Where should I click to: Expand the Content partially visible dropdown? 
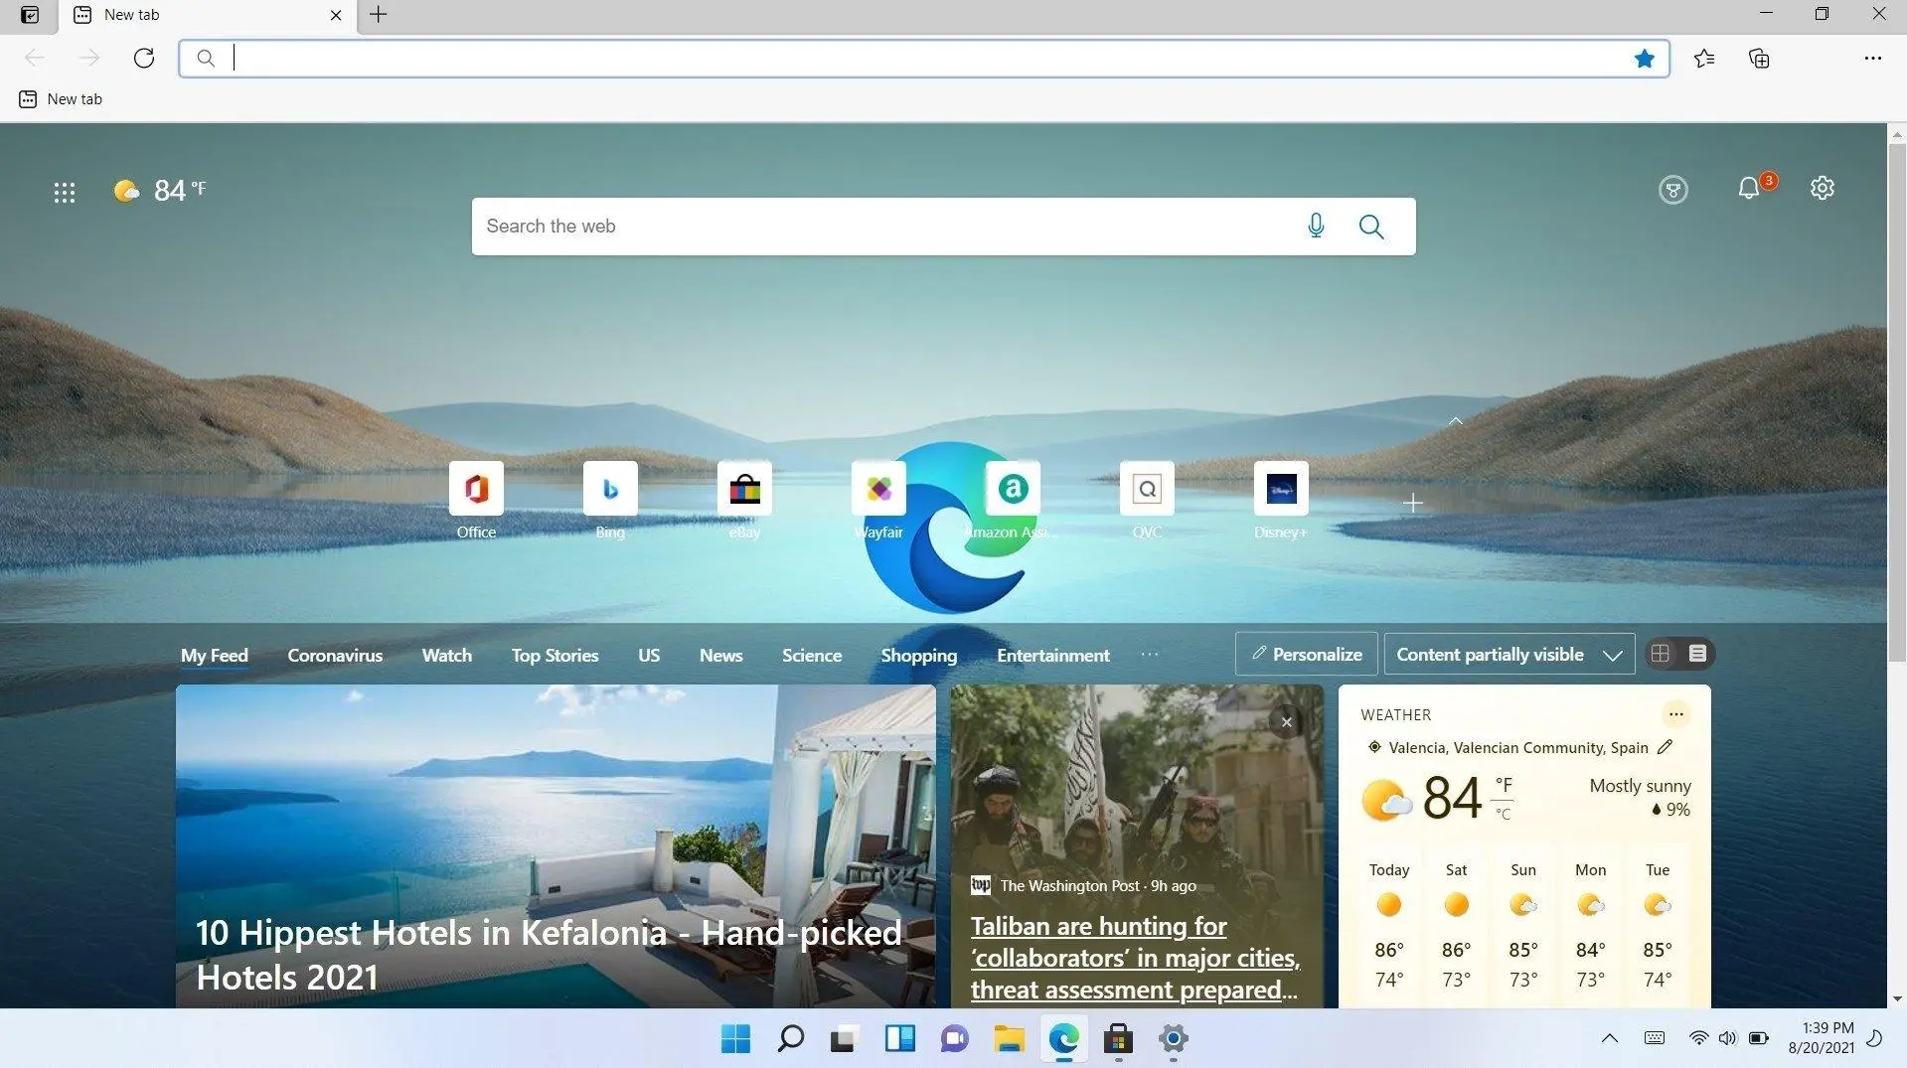click(1510, 654)
